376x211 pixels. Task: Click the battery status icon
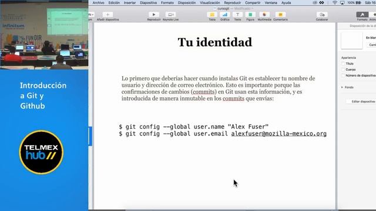click(358, 2)
